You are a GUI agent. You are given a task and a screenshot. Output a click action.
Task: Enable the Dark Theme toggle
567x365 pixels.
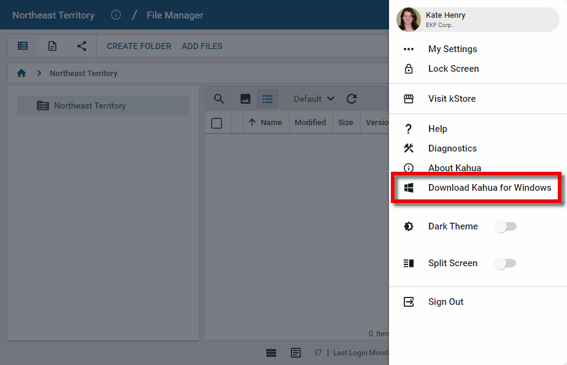tap(506, 226)
